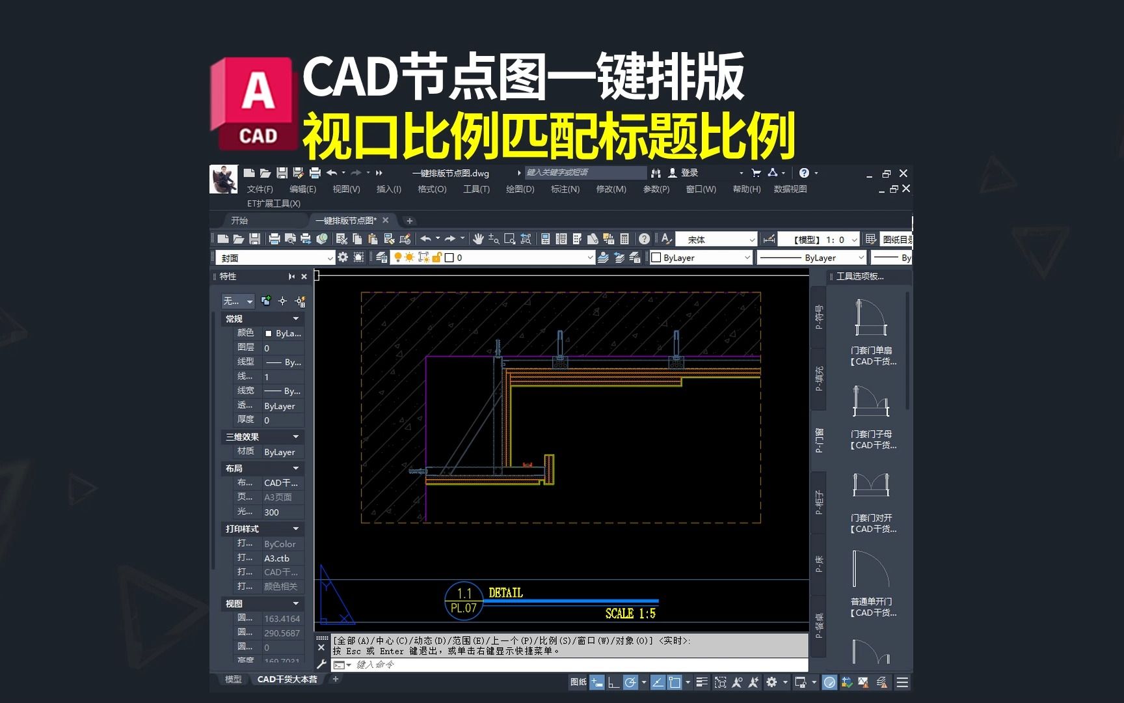Click the Cut icon in toolbar
This screenshot has height=703, width=1124.
[x=341, y=240]
